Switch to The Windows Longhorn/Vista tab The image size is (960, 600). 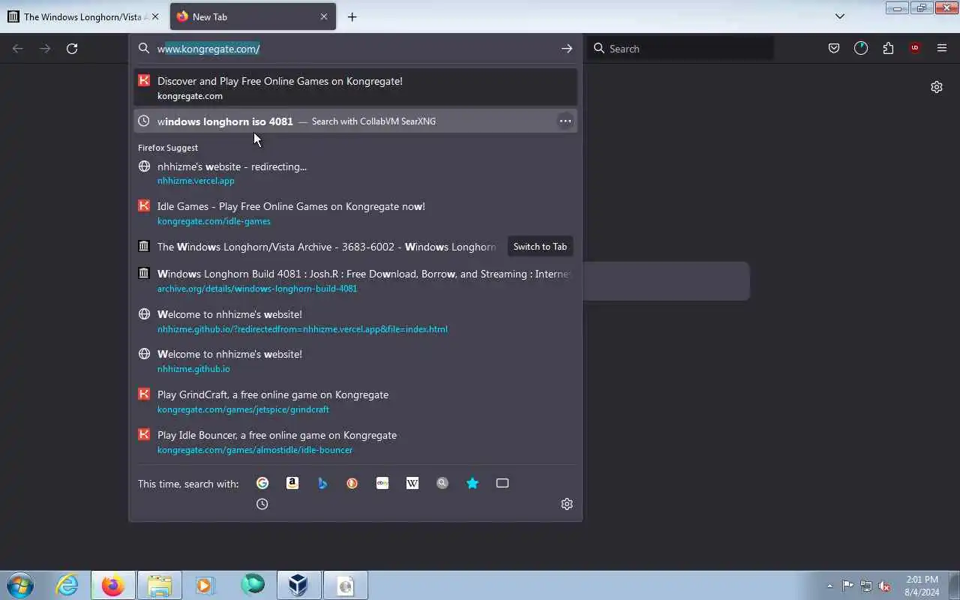coord(84,16)
